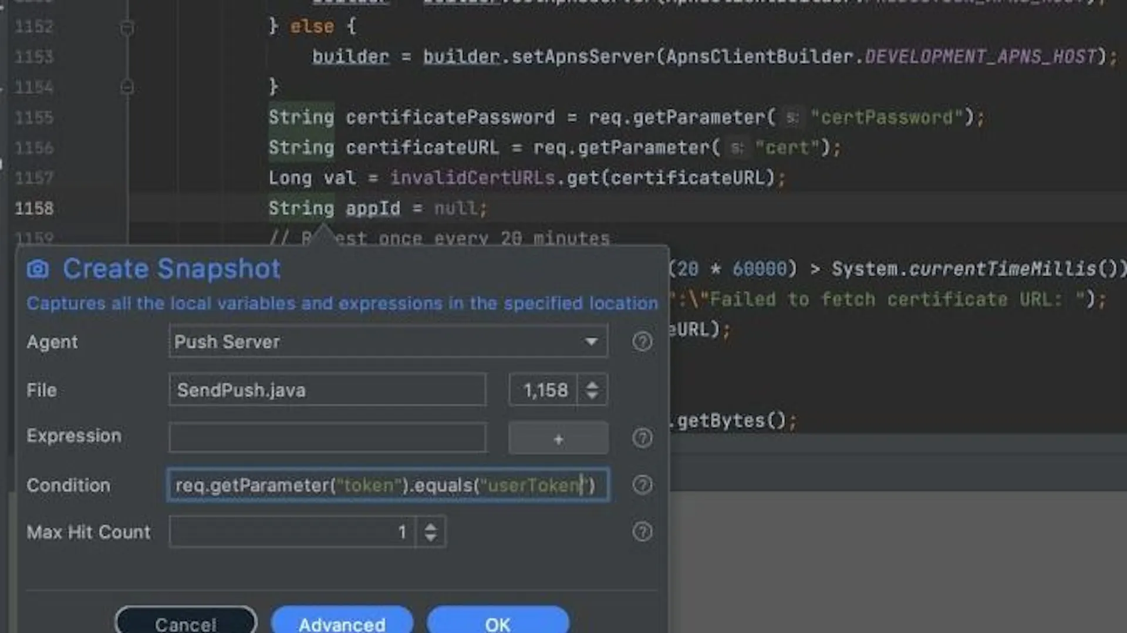Screen dimensions: 1127x633
Task: Open help for the Condition field
Action: coord(642,485)
